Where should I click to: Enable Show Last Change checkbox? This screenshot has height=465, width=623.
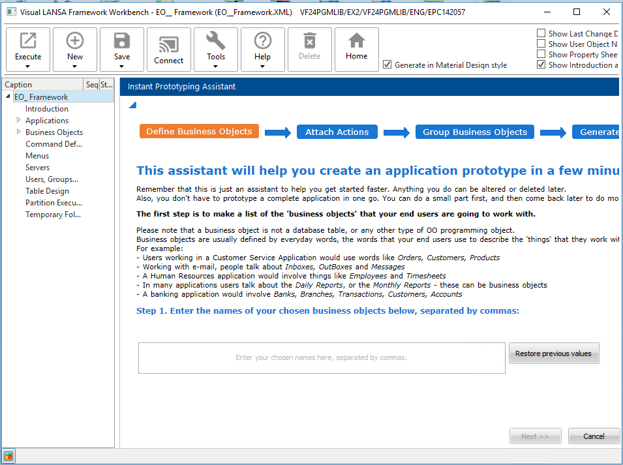541,33
